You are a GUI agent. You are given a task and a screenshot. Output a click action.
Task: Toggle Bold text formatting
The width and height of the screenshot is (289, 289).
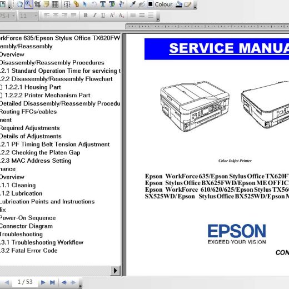[86, 16]
